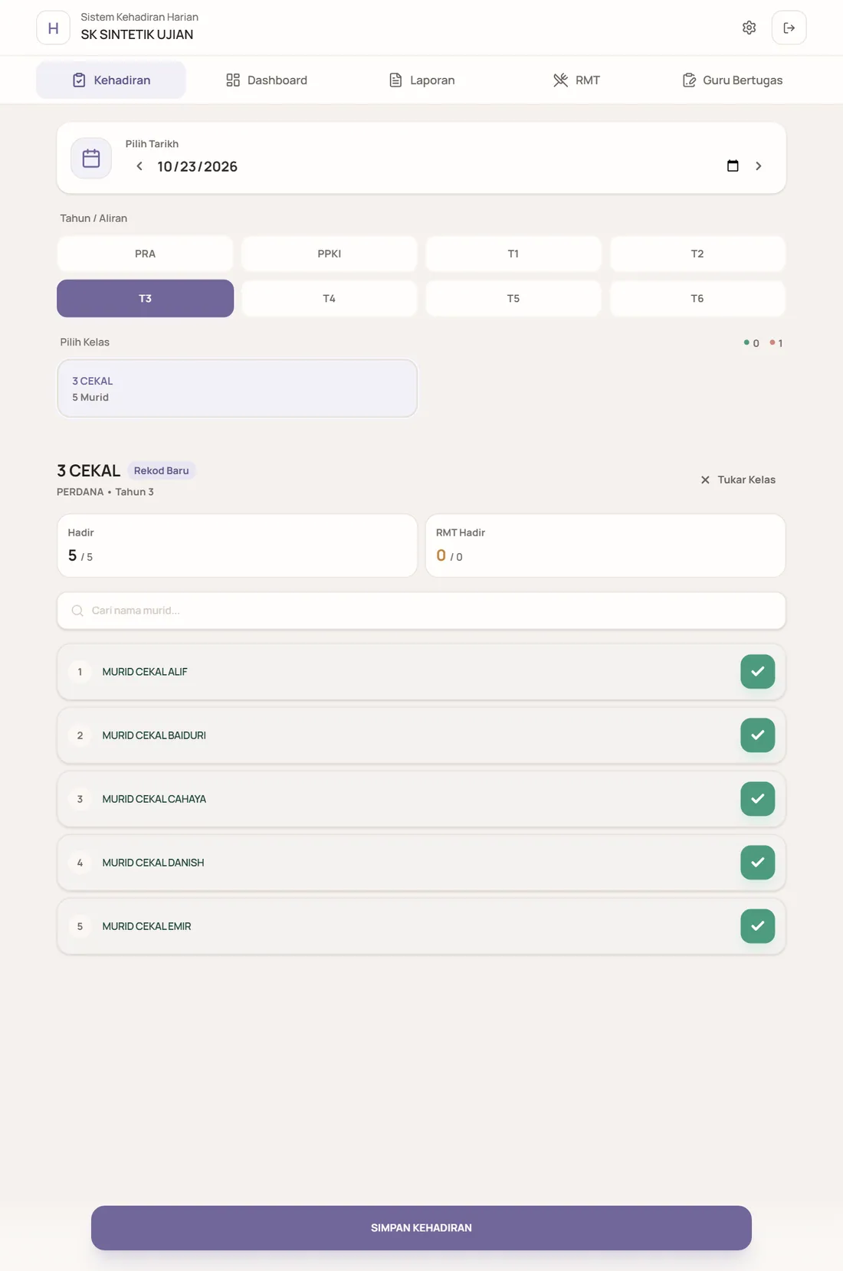Screen dimensions: 843x1271
Task: Click the RMT Hadir 0/0 summary card
Action: click(x=605, y=545)
